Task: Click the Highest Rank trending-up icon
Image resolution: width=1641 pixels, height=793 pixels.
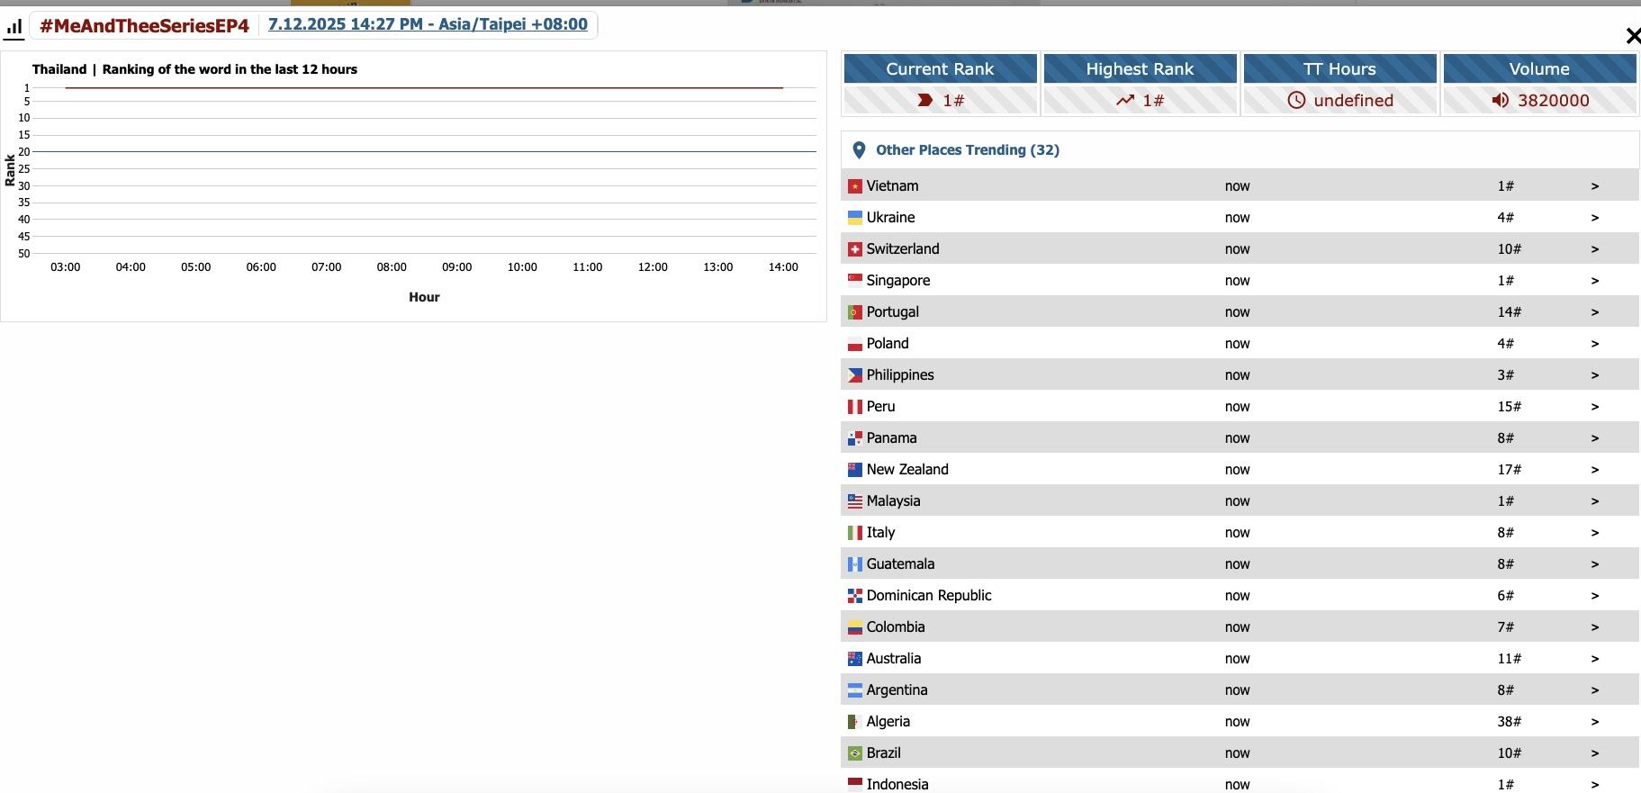Action: coord(1124,101)
